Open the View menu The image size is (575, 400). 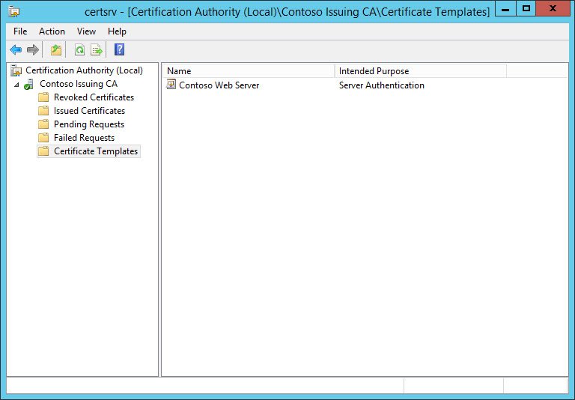(x=86, y=31)
